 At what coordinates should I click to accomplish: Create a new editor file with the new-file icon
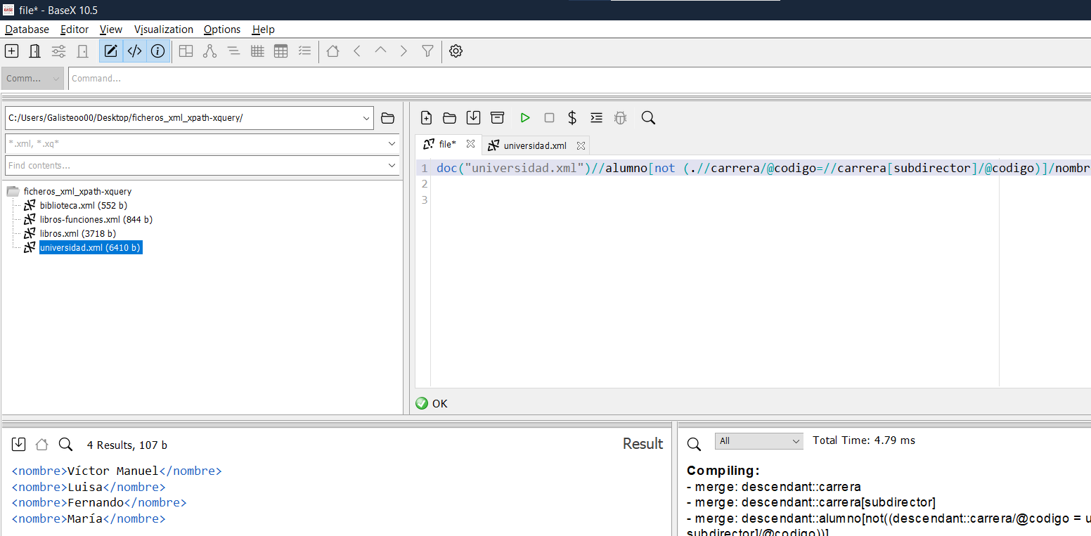coord(427,117)
